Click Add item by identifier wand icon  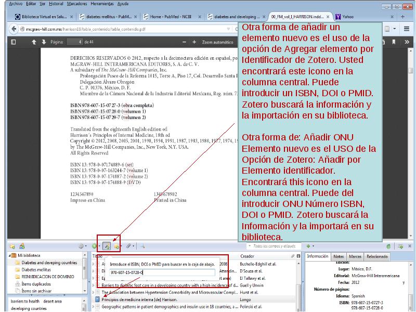[x=107, y=246]
